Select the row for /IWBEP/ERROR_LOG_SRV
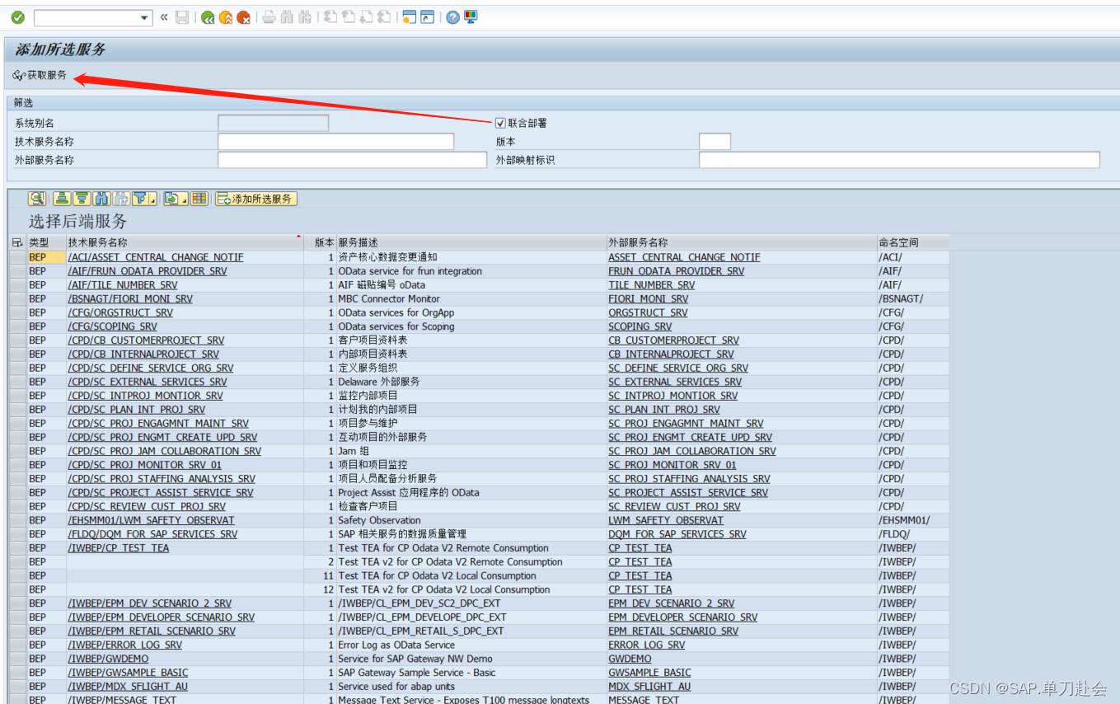This screenshot has height=704, width=1120. coord(17,645)
